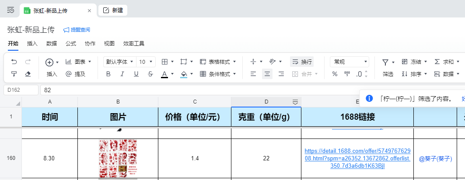Click the undo arrow icon
This screenshot has height=180, width=465.
point(14,62)
